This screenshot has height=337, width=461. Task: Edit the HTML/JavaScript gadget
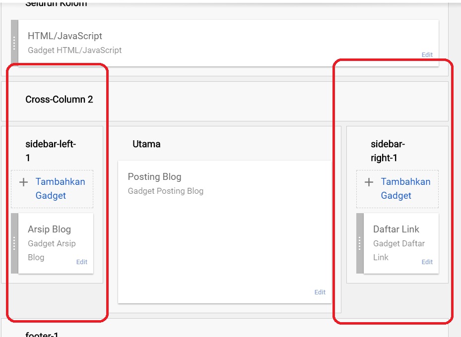coord(427,55)
